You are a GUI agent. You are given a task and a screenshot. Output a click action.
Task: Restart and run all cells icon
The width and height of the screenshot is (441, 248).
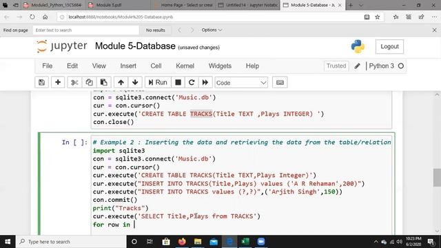tap(205, 83)
